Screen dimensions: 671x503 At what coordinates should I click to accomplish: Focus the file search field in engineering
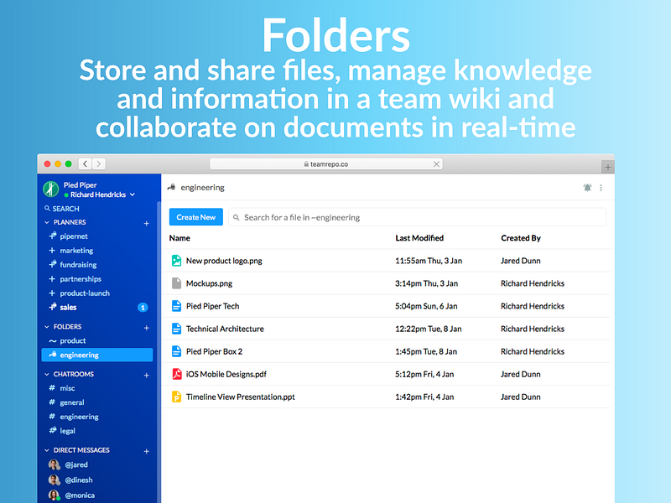coord(417,217)
